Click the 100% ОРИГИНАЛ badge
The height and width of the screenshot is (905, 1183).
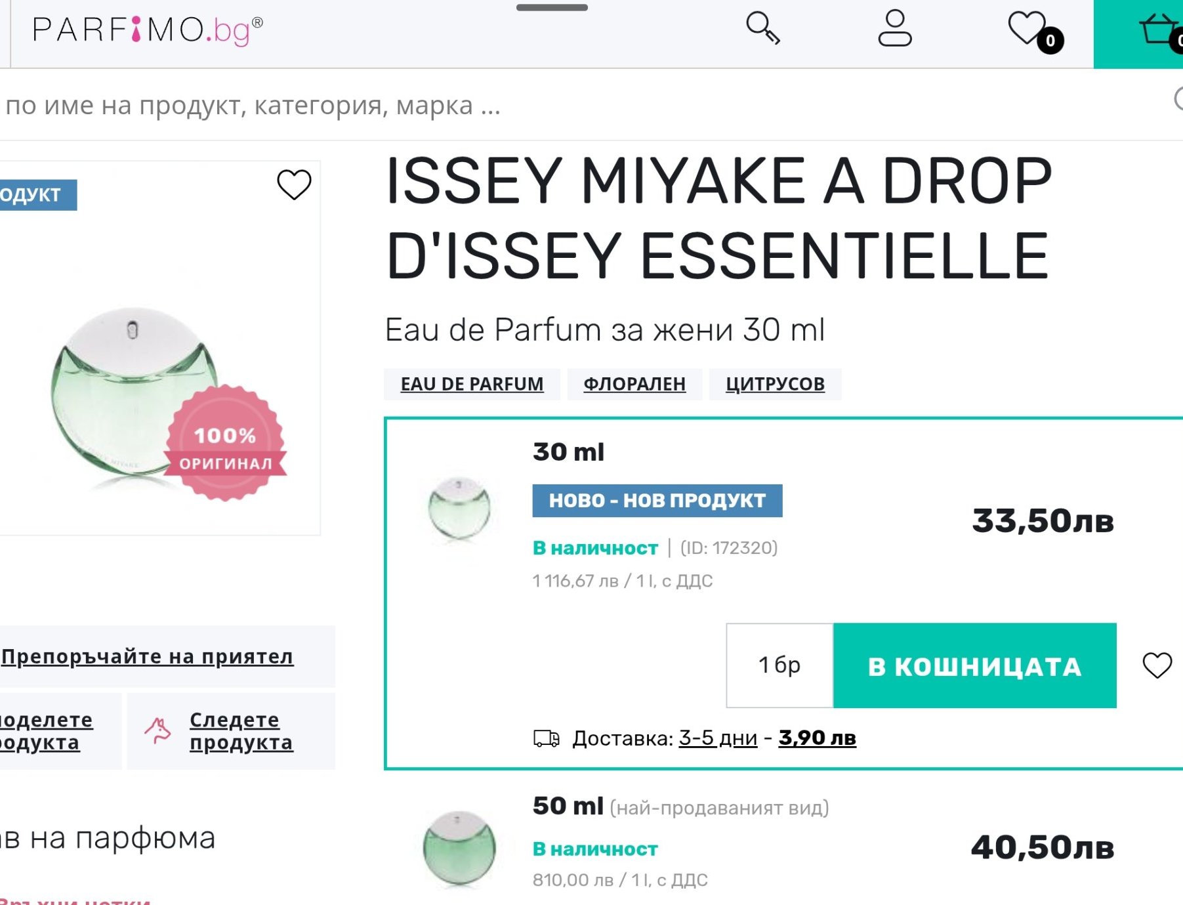225,444
